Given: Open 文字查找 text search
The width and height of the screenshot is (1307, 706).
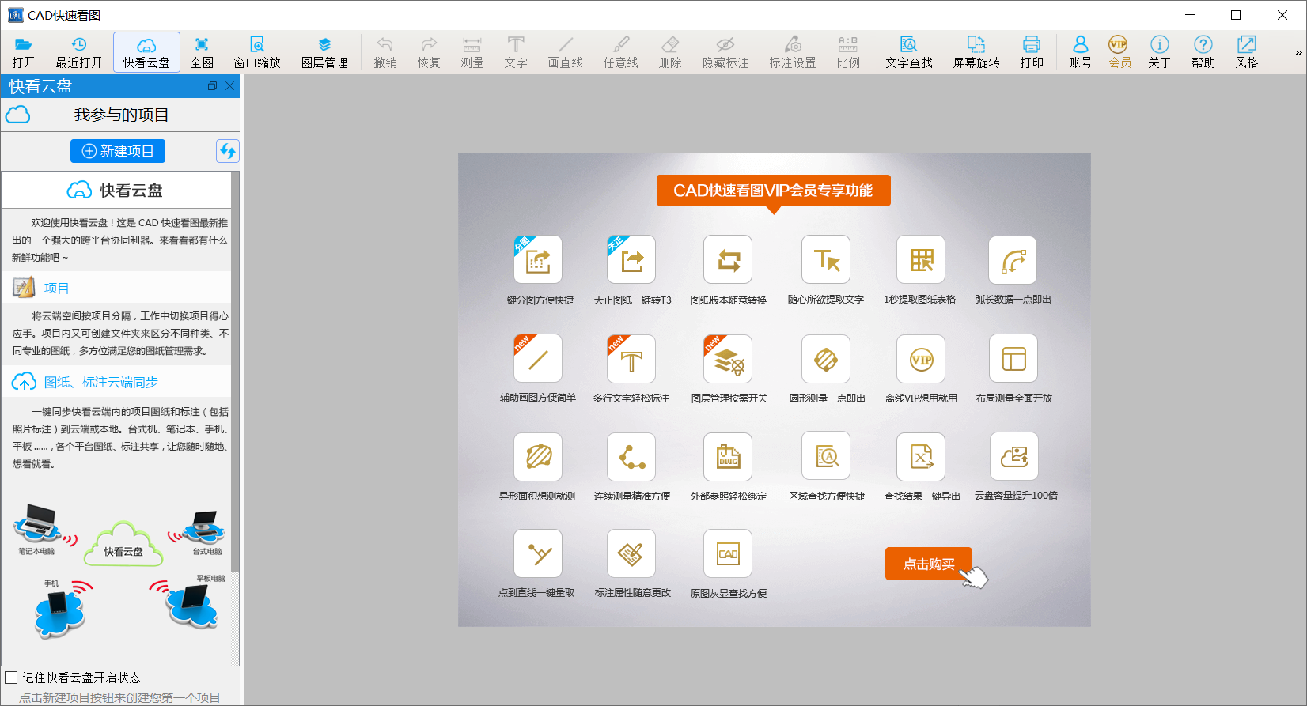Looking at the screenshot, I should (x=909, y=53).
